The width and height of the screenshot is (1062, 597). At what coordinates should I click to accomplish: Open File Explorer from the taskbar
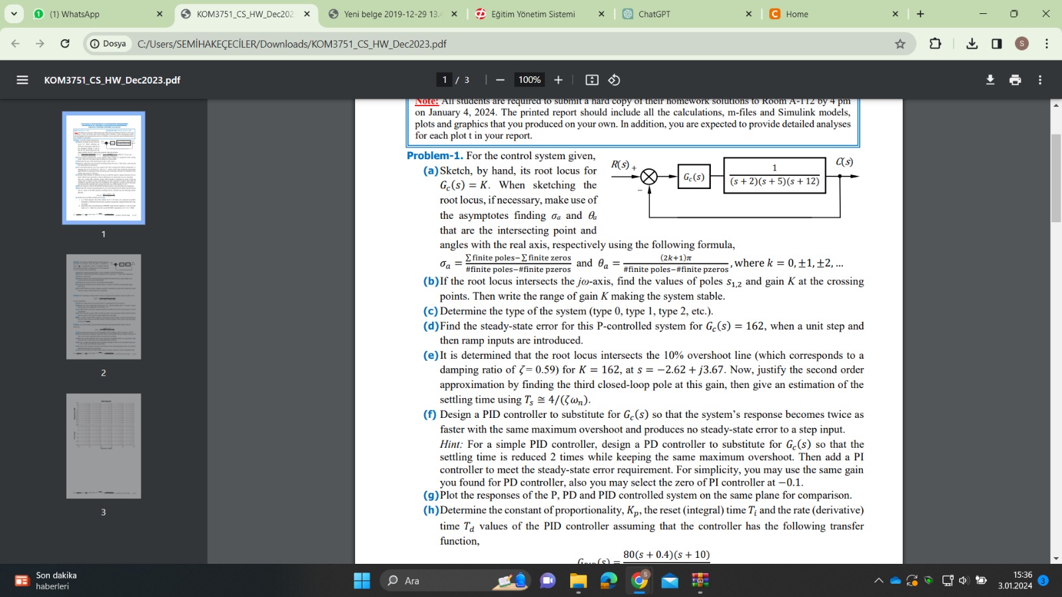point(578,580)
